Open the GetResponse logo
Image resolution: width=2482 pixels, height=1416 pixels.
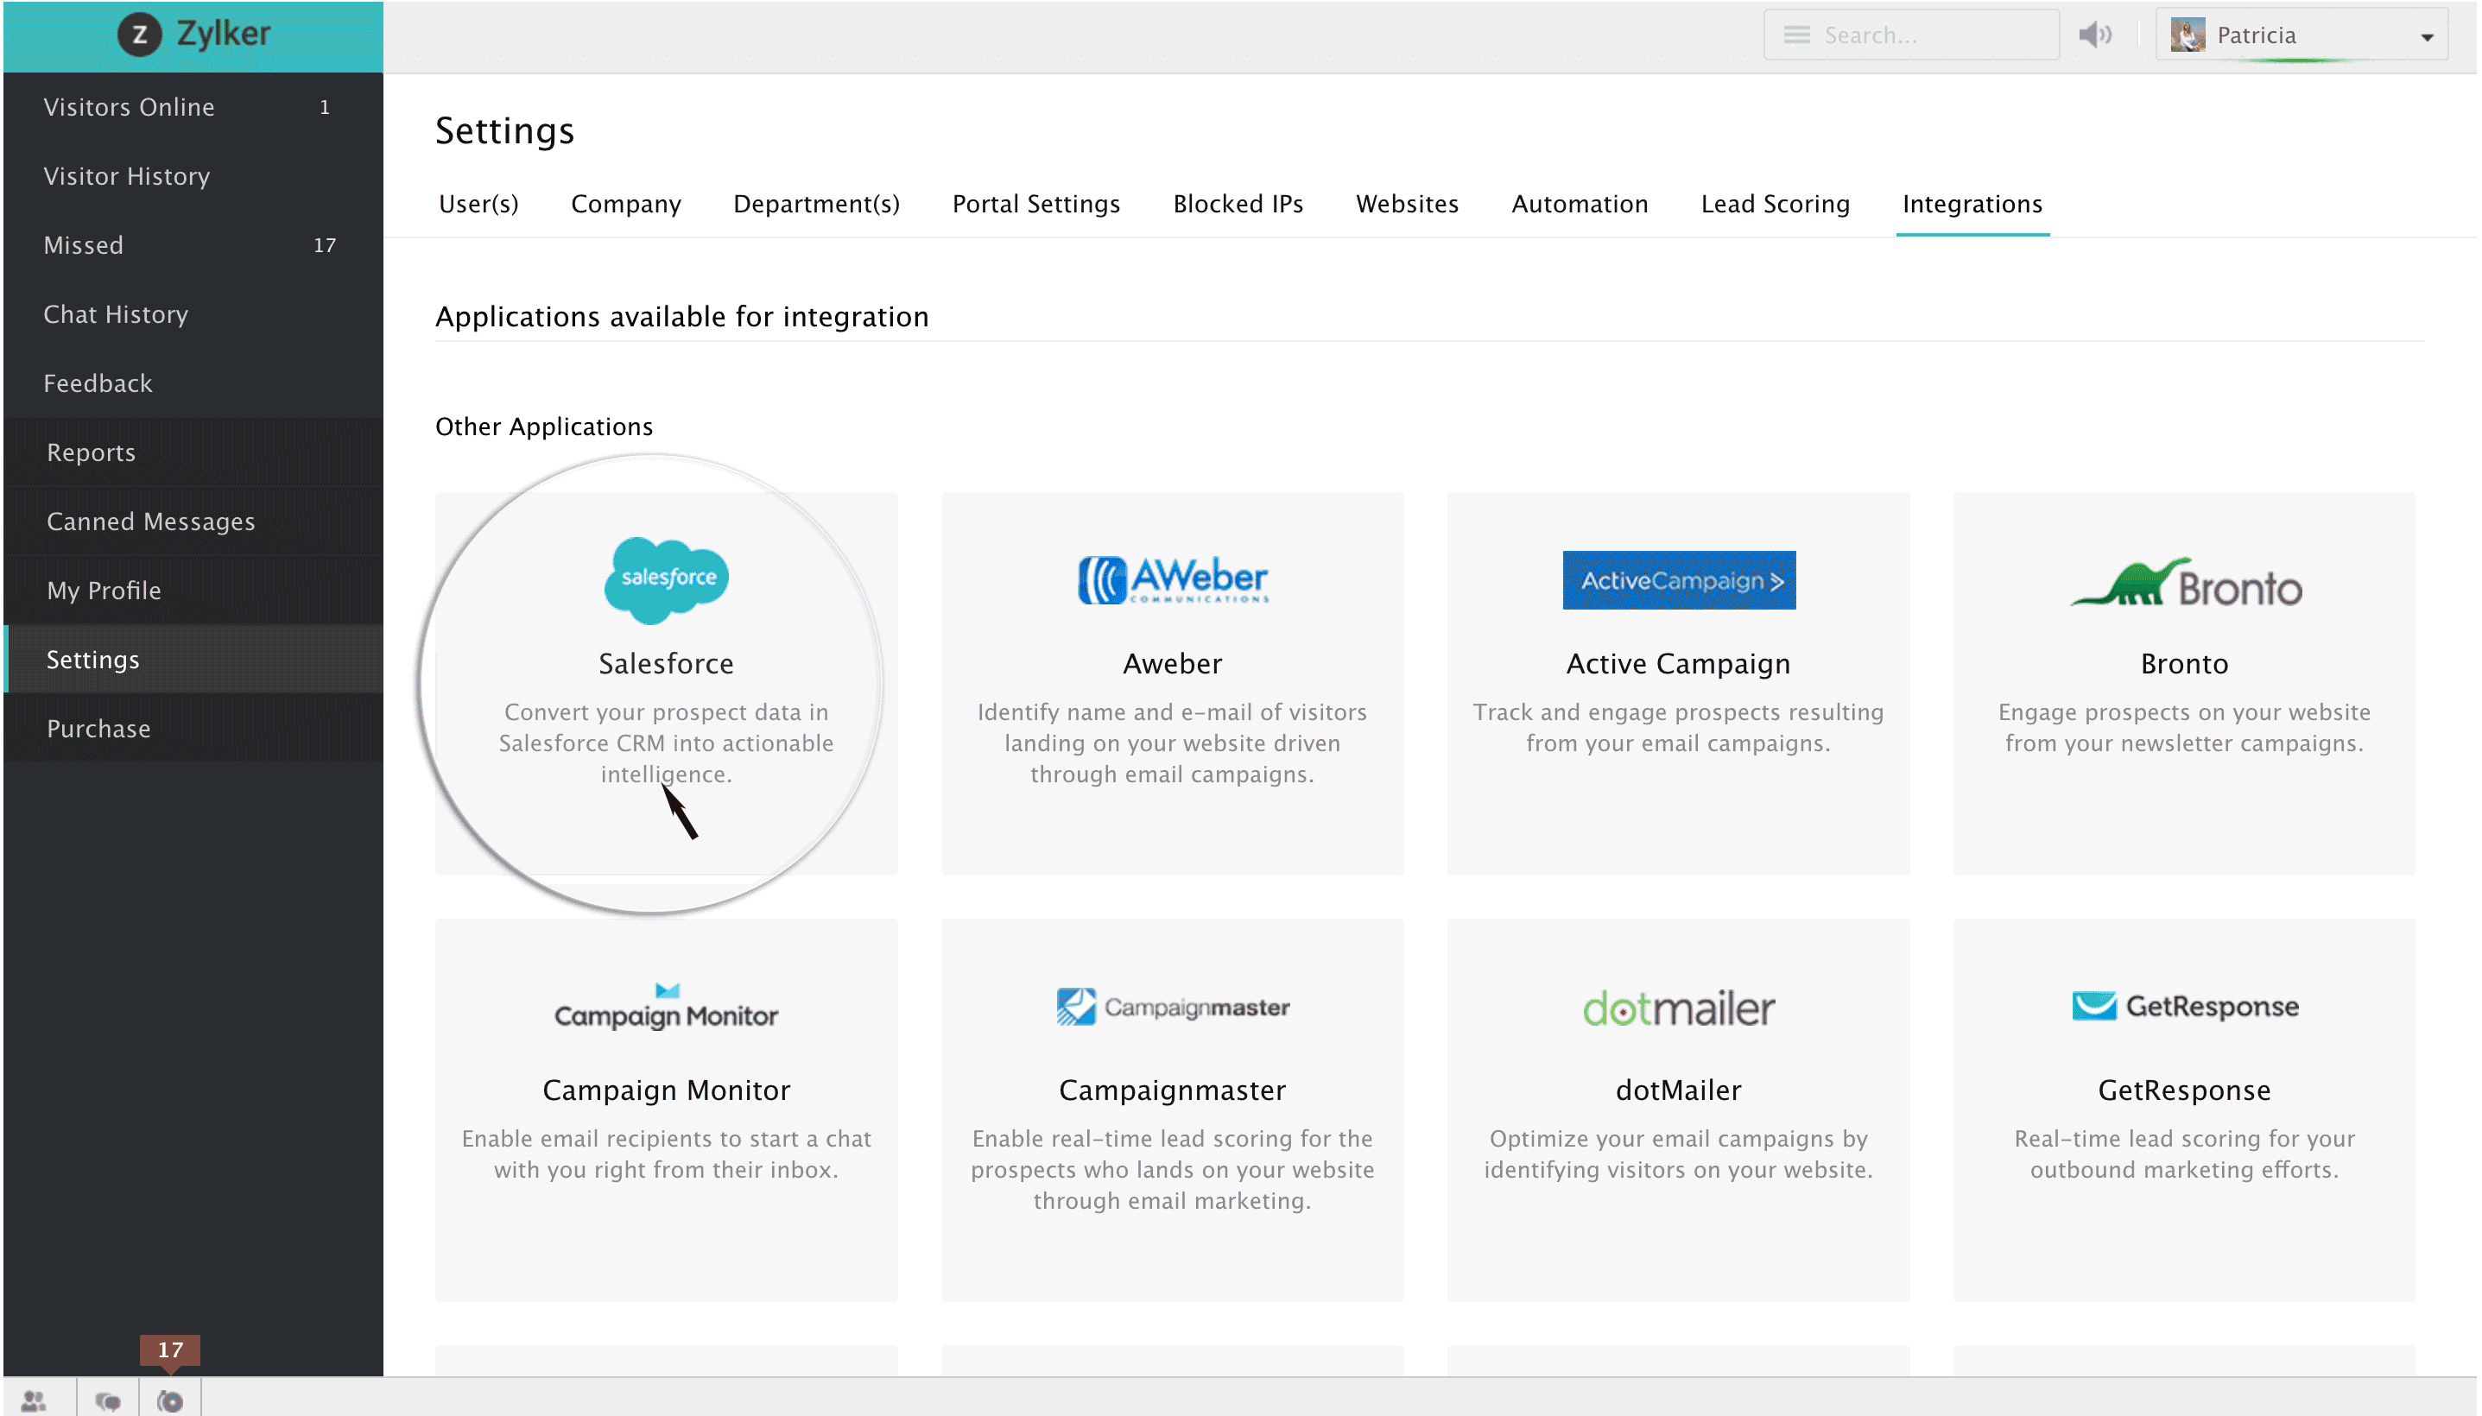pyautogui.click(x=2184, y=1006)
